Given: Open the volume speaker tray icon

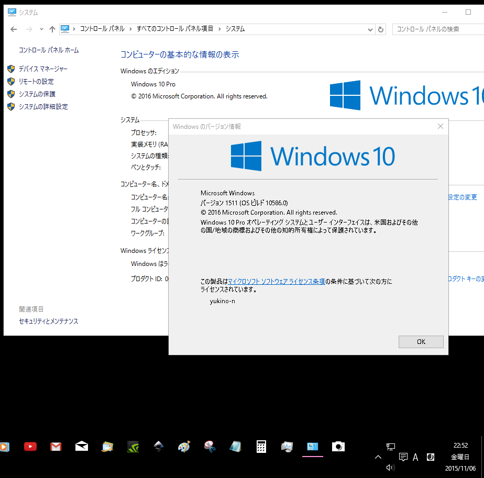Looking at the screenshot, I should tap(390, 468).
